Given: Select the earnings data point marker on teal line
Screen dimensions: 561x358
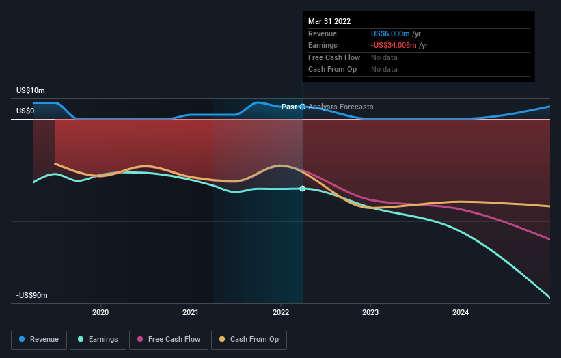Looking at the screenshot, I should 303,189.
